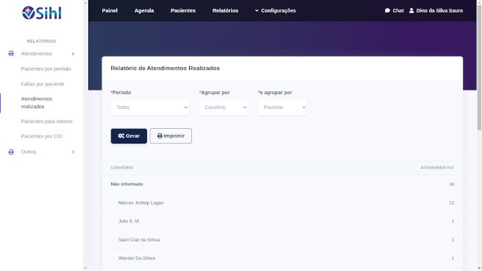Open Pacientes por CID report
Image resolution: width=482 pixels, height=271 pixels.
[42, 136]
